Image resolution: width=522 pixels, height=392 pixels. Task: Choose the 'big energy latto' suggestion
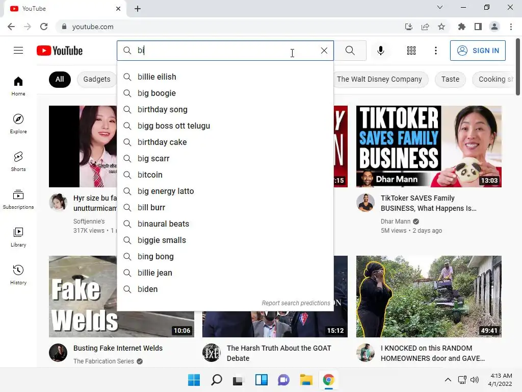coord(225,191)
